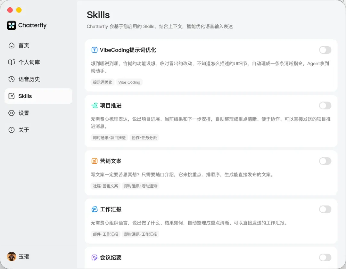Click the 提示词优化 tag

(103, 82)
